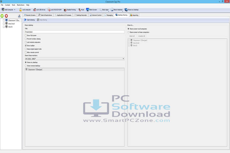
Task: Switch to the Applications & Processes tab
Action: [63, 15]
